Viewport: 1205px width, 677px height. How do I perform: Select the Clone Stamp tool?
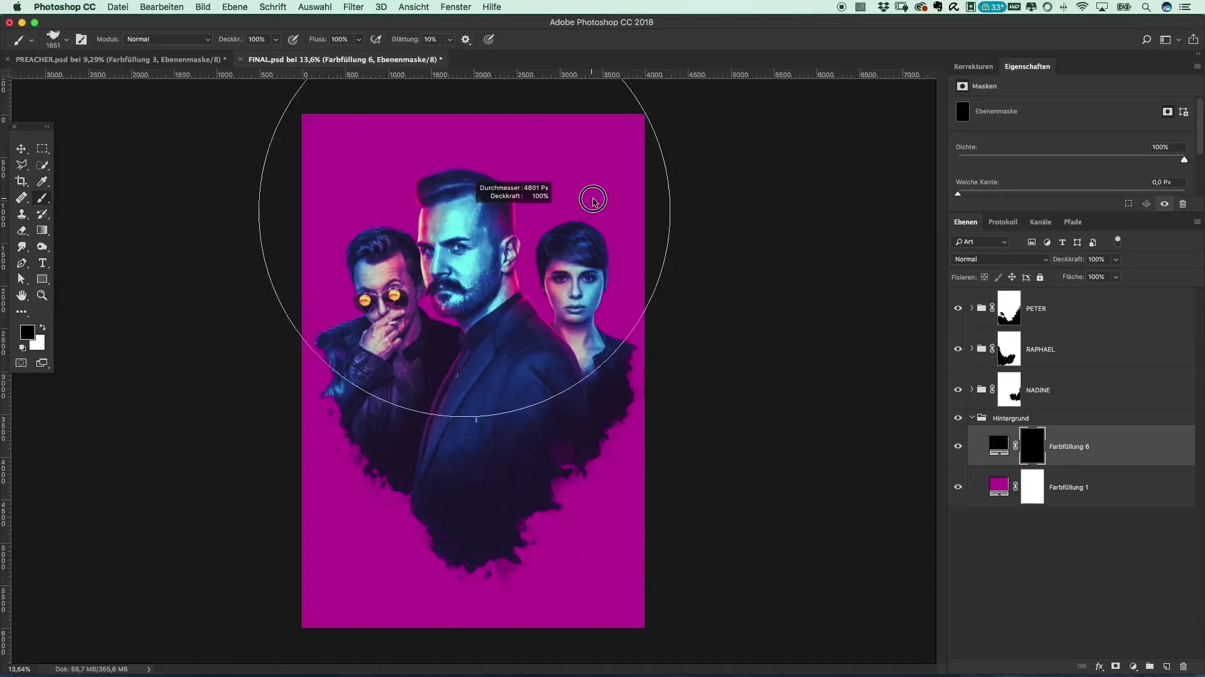(21, 214)
